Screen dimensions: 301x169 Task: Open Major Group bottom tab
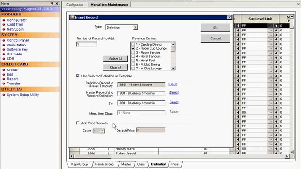[79, 164]
